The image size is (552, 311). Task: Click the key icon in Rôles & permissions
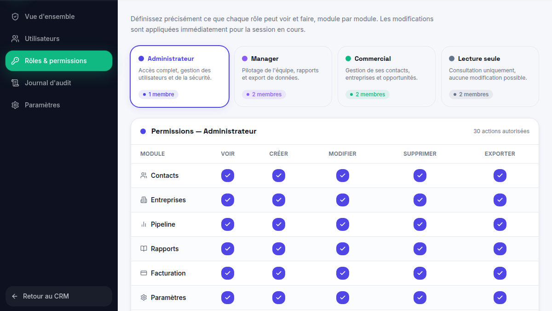pos(15,61)
